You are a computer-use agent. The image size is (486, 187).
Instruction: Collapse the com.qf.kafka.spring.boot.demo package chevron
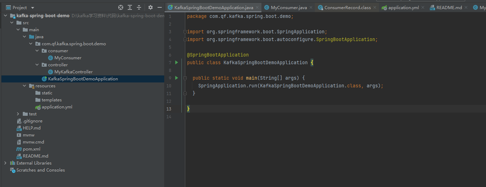(x=31, y=44)
